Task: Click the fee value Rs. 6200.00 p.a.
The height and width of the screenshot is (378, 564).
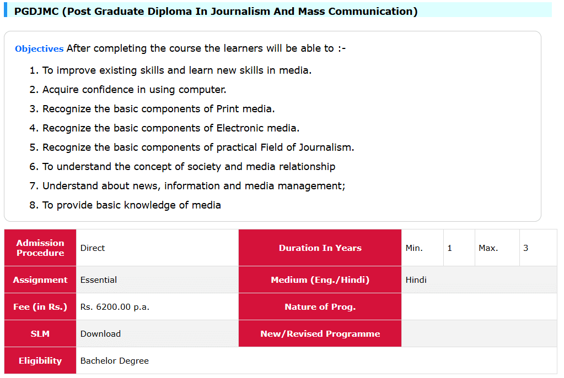Action: [x=115, y=306]
